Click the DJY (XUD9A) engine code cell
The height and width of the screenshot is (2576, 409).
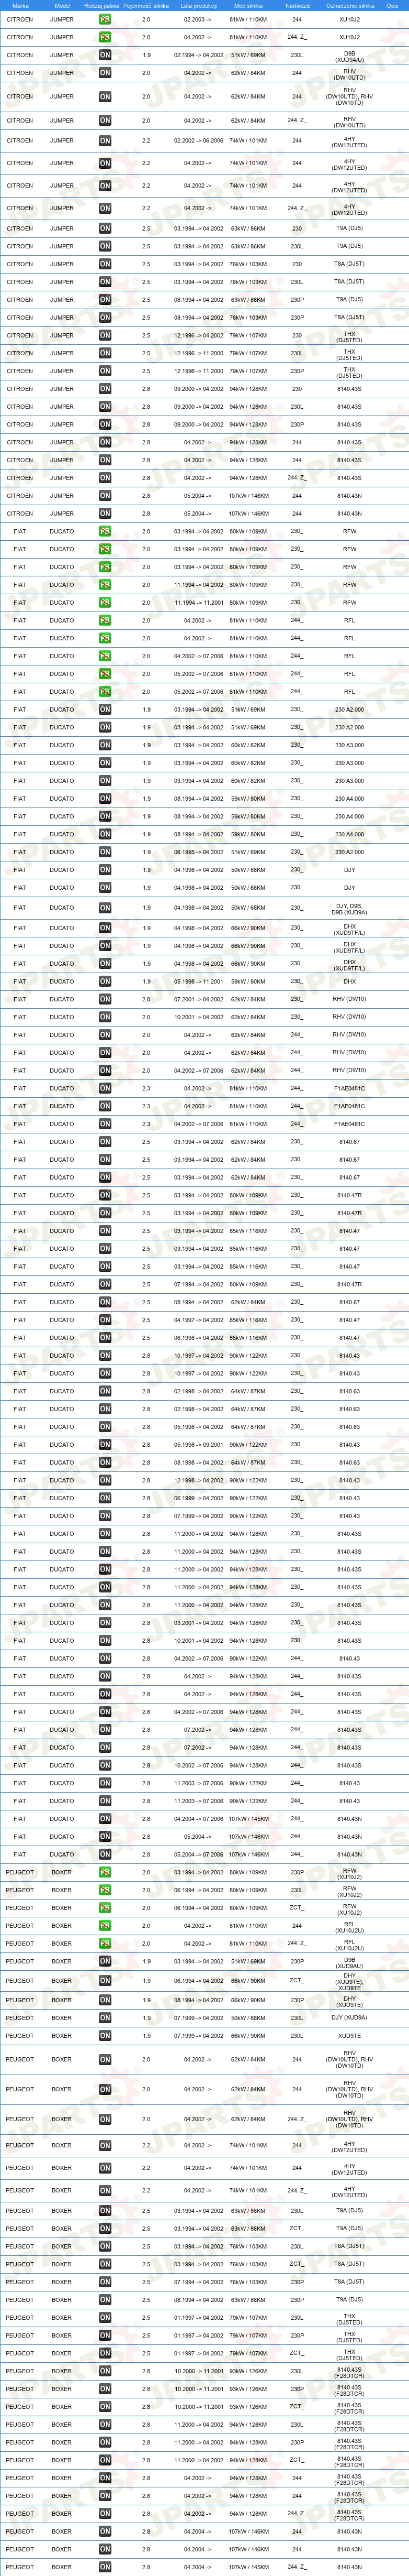(x=349, y=2018)
